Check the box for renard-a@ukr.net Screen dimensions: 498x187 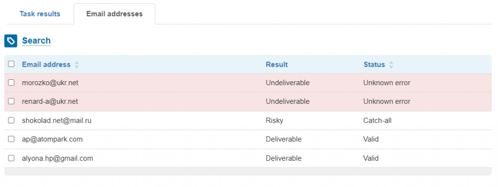12,101
